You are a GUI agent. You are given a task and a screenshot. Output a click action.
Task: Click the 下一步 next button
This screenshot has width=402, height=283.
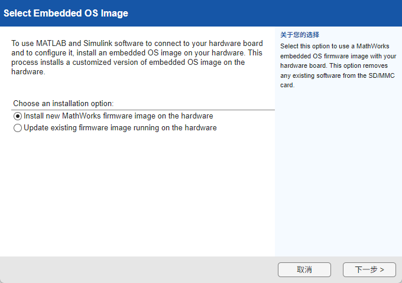[x=369, y=269]
